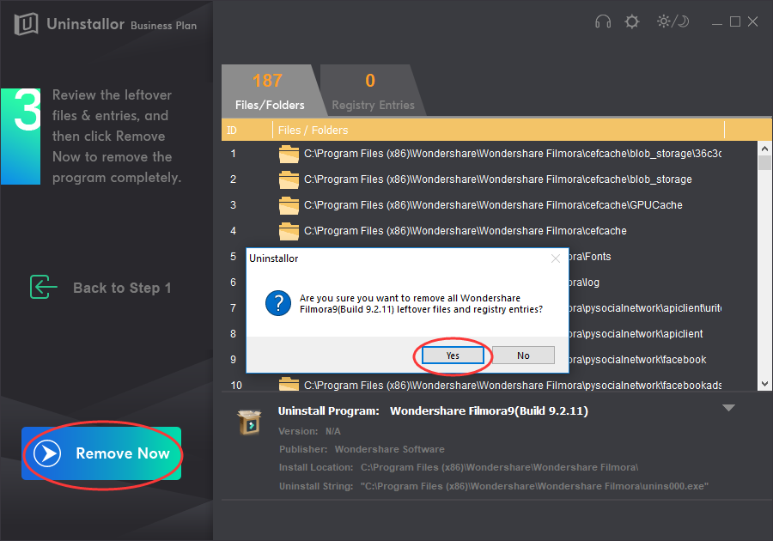Click folder icon in row 2

coord(289,179)
